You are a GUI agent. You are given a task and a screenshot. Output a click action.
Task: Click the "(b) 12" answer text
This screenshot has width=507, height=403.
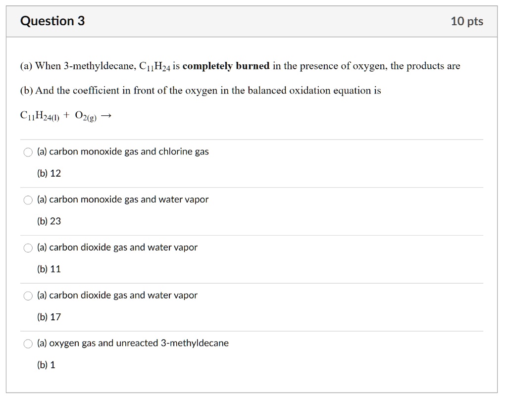pos(49,174)
